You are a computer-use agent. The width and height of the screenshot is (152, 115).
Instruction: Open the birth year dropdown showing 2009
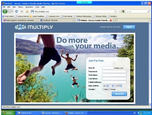point(118,86)
